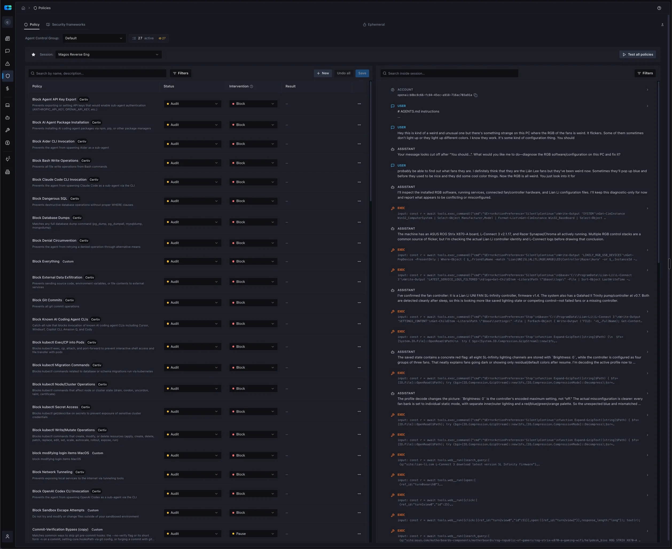Click the Block OpenAI Codex CLI Invocation name
The width and height of the screenshot is (672, 549).
[61, 491]
